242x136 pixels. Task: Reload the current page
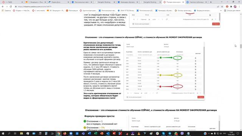pyautogui.click(x=11, y=7)
